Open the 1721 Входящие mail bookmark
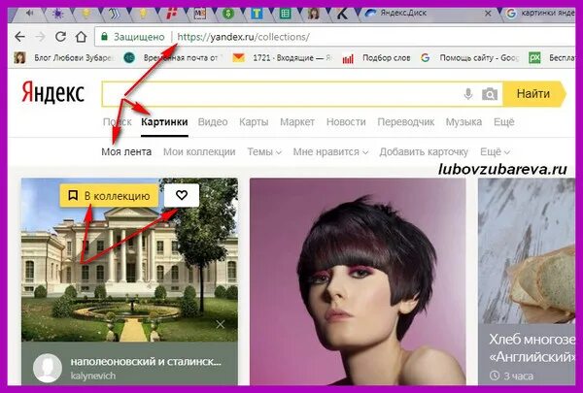Screen dimensions: 583x393 (283, 58)
